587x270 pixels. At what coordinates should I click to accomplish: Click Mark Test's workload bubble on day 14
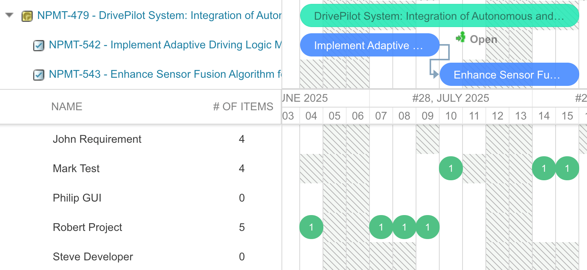(544, 168)
